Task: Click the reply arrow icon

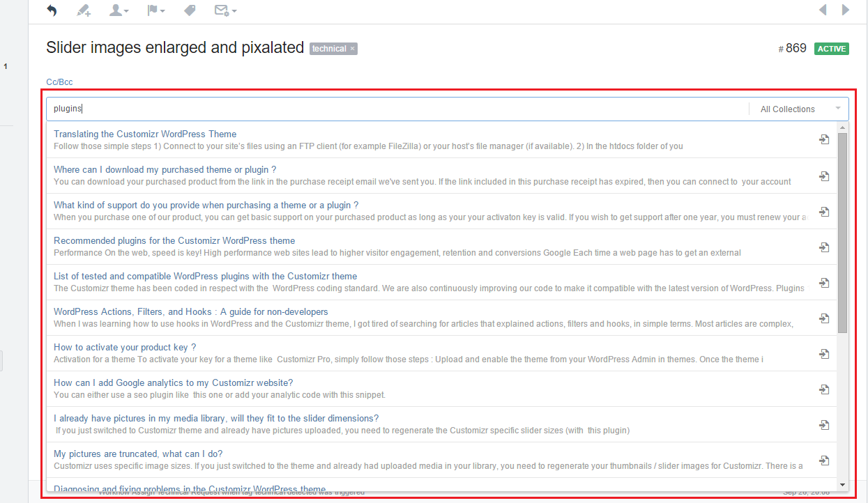Action: click(x=52, y=10)
